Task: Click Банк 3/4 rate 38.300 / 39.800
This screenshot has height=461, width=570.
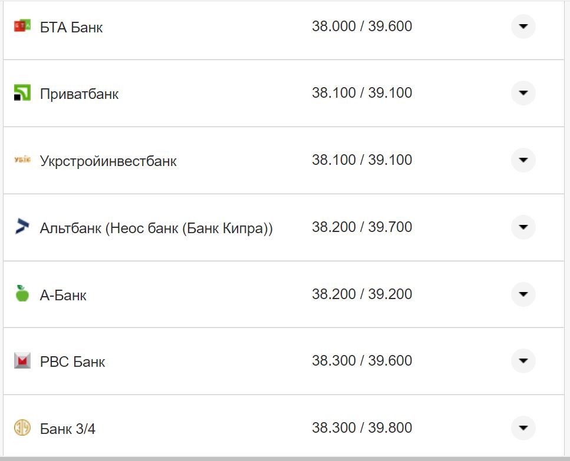Action: pyautogui.click(x=361, y=428)
